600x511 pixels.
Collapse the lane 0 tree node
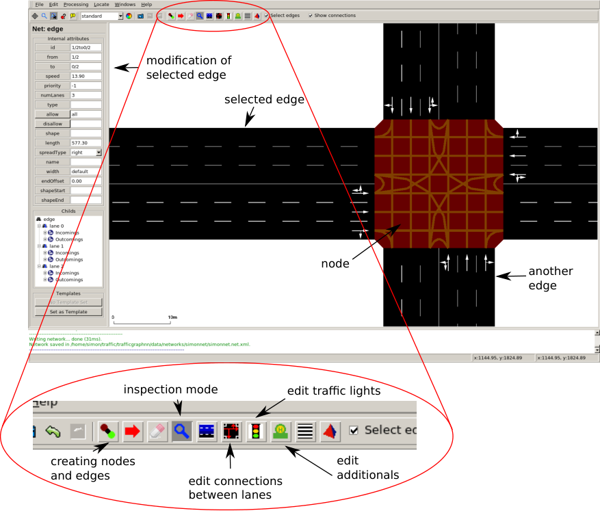click(x=39, y=226)
